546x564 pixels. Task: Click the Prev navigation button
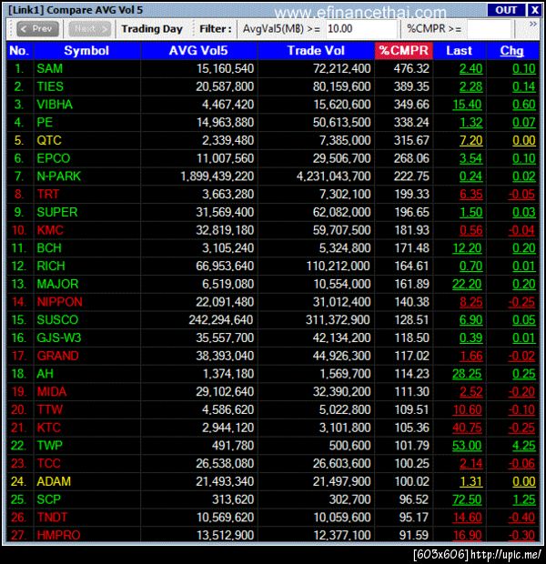(x=37, y=29)
